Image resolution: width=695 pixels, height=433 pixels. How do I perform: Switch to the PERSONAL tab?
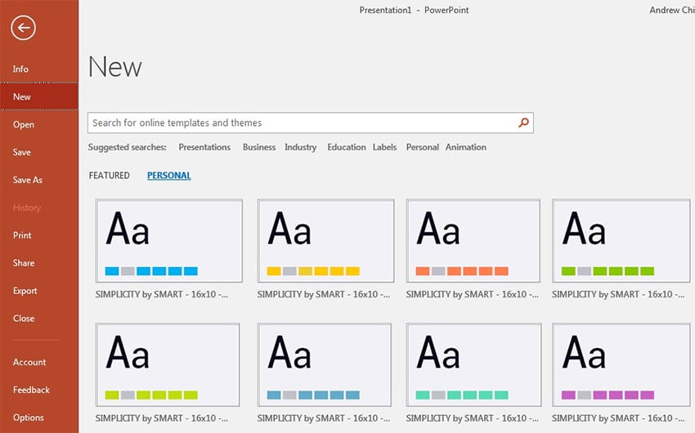click(x=168, y=176)
